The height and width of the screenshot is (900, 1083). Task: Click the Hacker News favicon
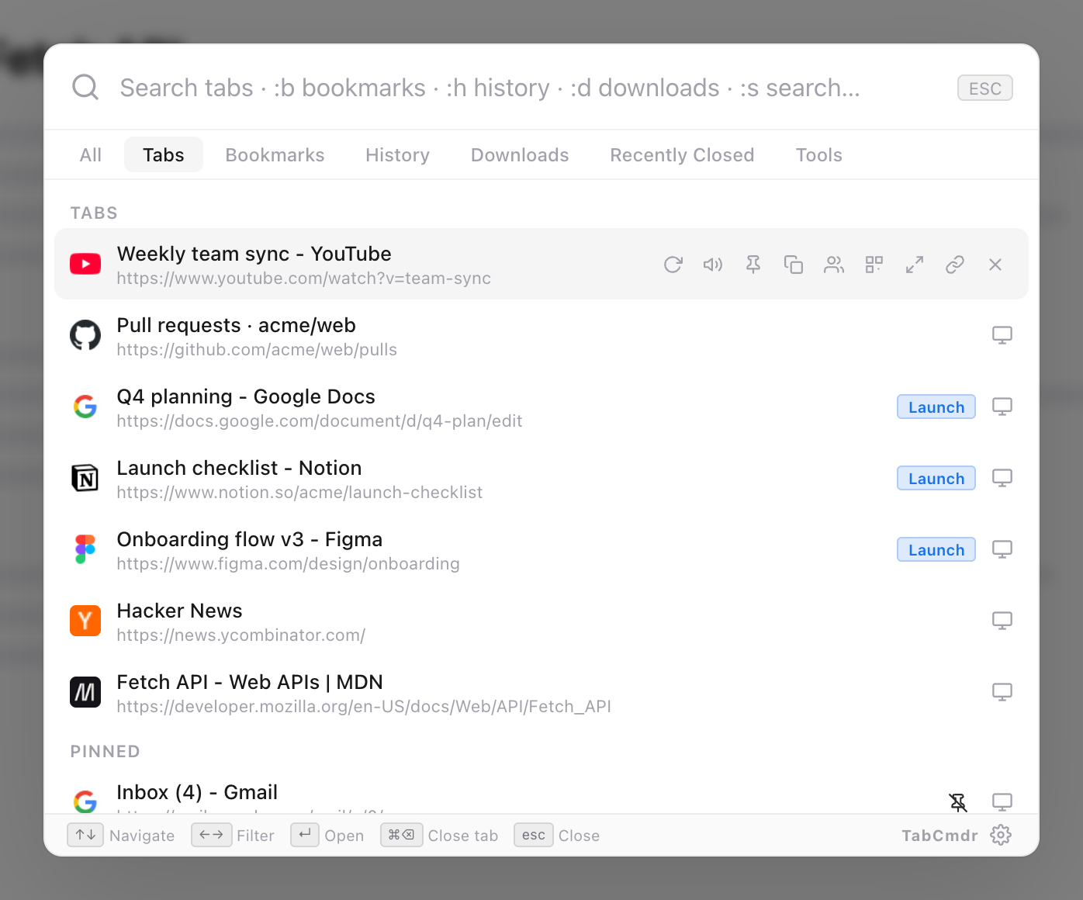click(x=85, y=621)
